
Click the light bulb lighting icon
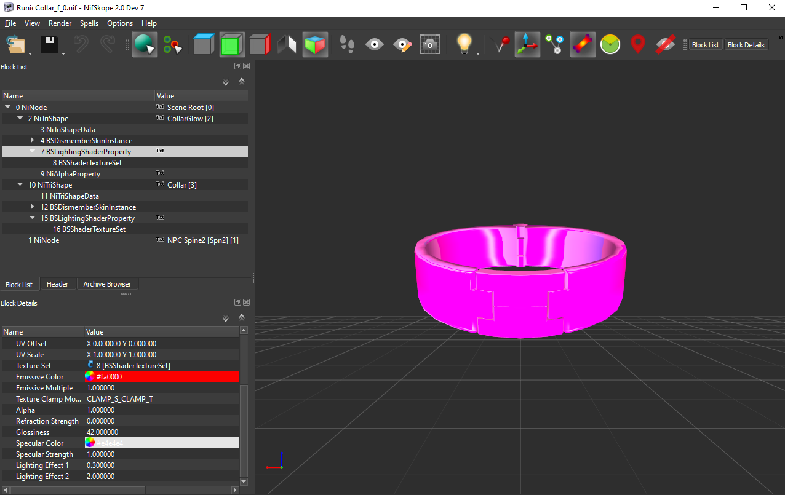(464, 45)
